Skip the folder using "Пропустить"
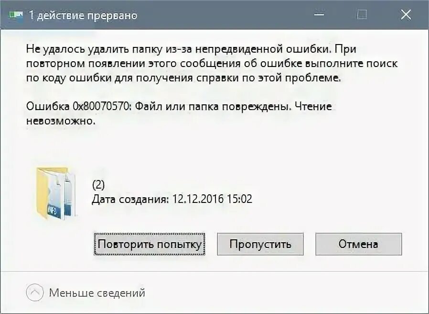Image resolution: width=429 pixels, height=314 pixels. click(260, 244)
